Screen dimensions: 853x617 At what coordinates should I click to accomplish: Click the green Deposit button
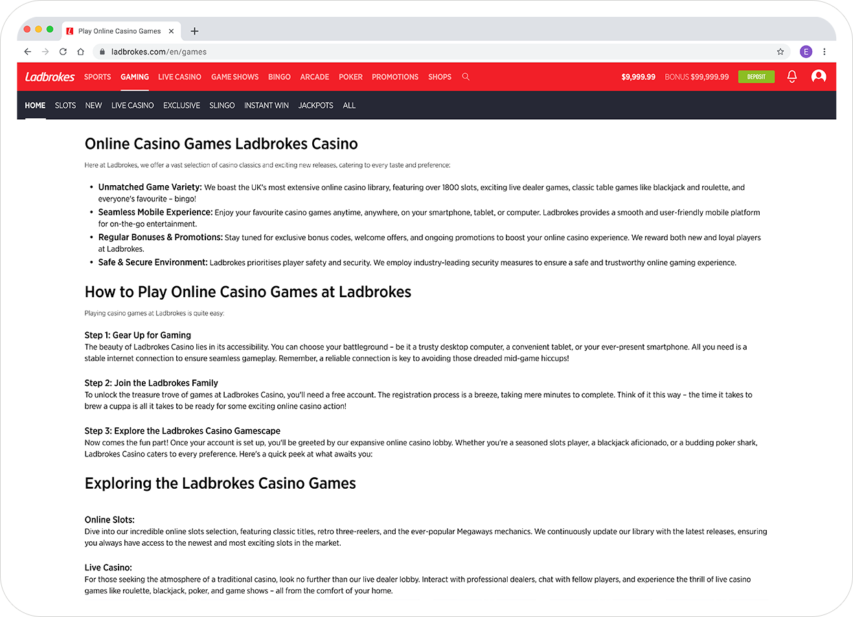pos(756,76)
